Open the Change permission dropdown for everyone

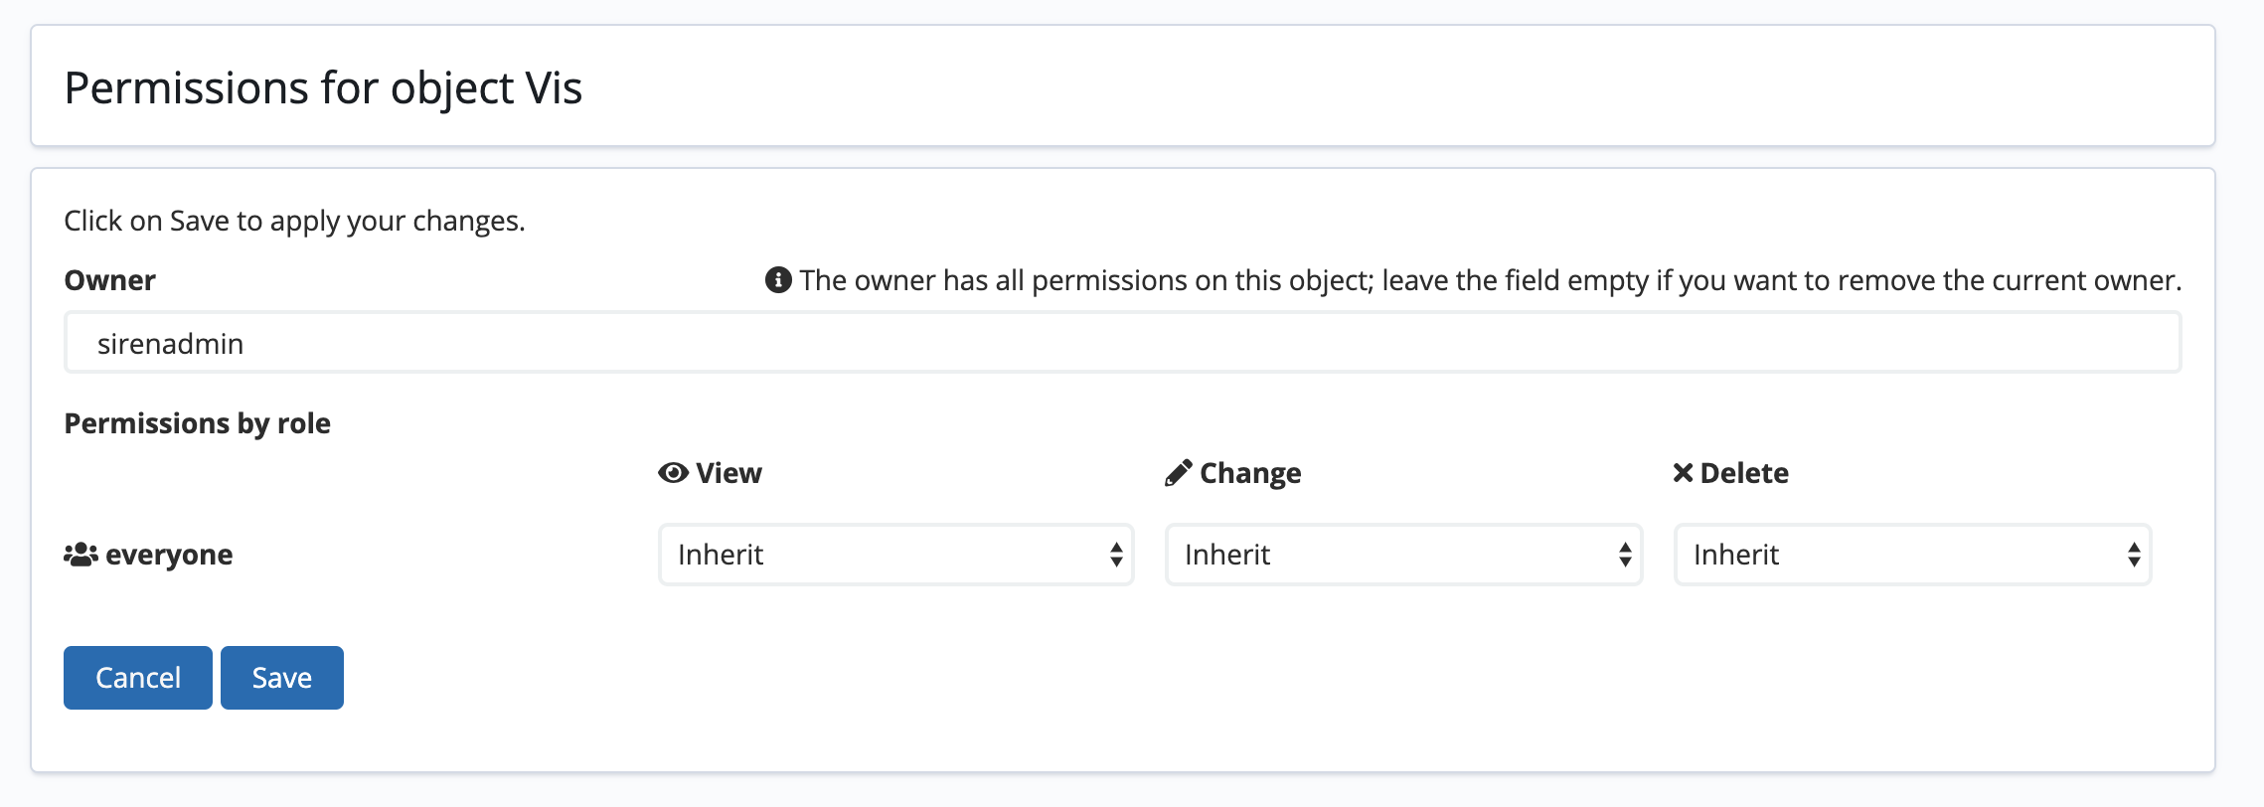1401,555
